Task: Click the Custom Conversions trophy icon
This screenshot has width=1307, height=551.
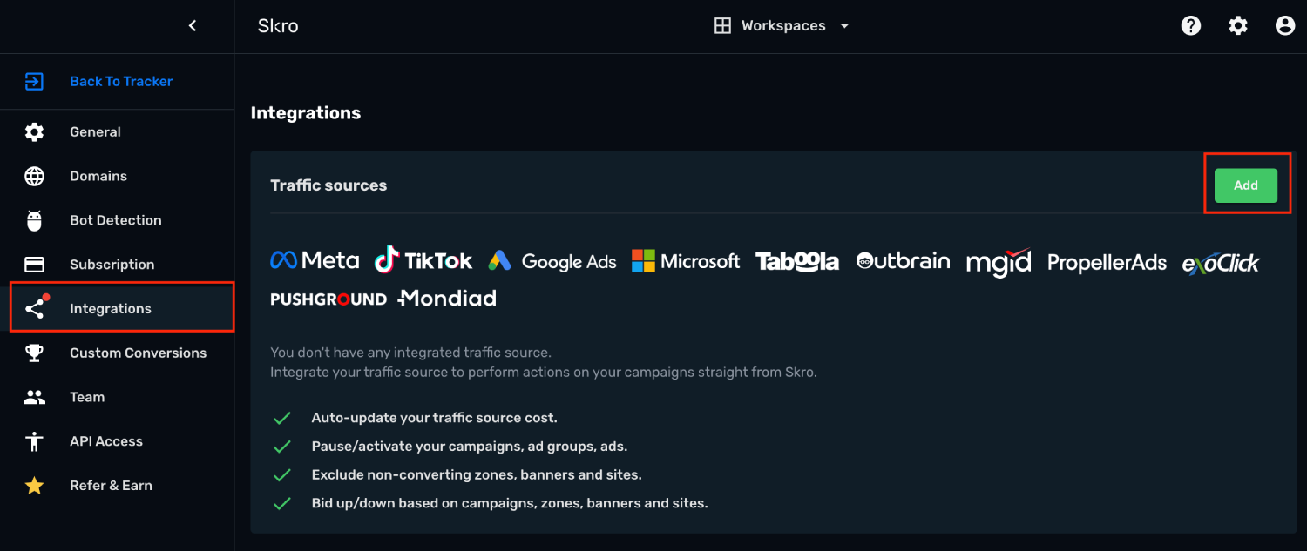Action: click(34, 353)
